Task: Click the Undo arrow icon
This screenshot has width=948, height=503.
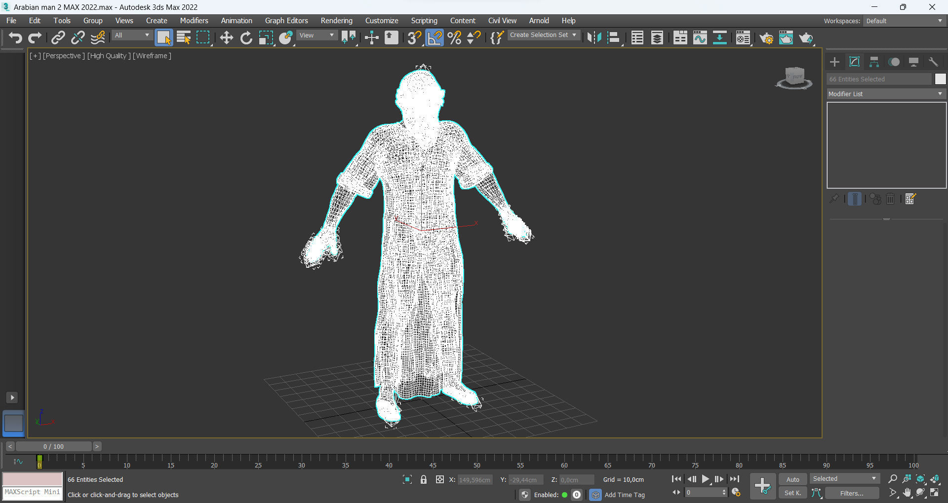Action: coord(15,37)
